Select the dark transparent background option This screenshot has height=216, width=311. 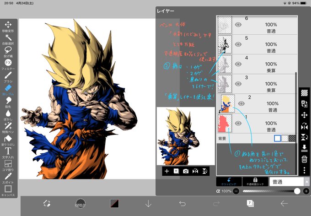pyautogui.click(x=292, y=138)
